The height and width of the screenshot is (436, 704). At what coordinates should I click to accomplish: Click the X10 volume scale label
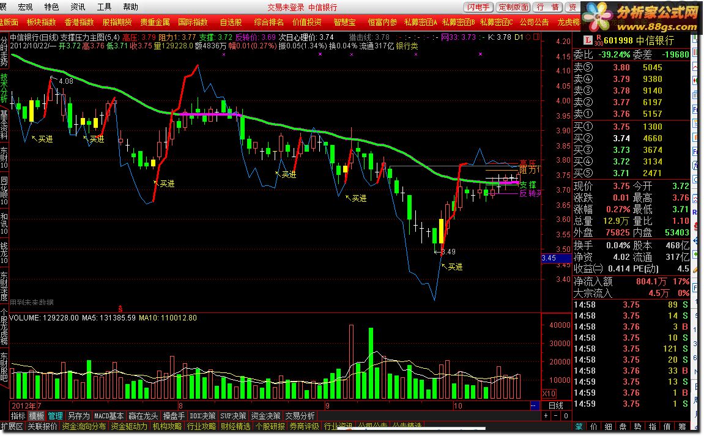[x=549, y=393]
